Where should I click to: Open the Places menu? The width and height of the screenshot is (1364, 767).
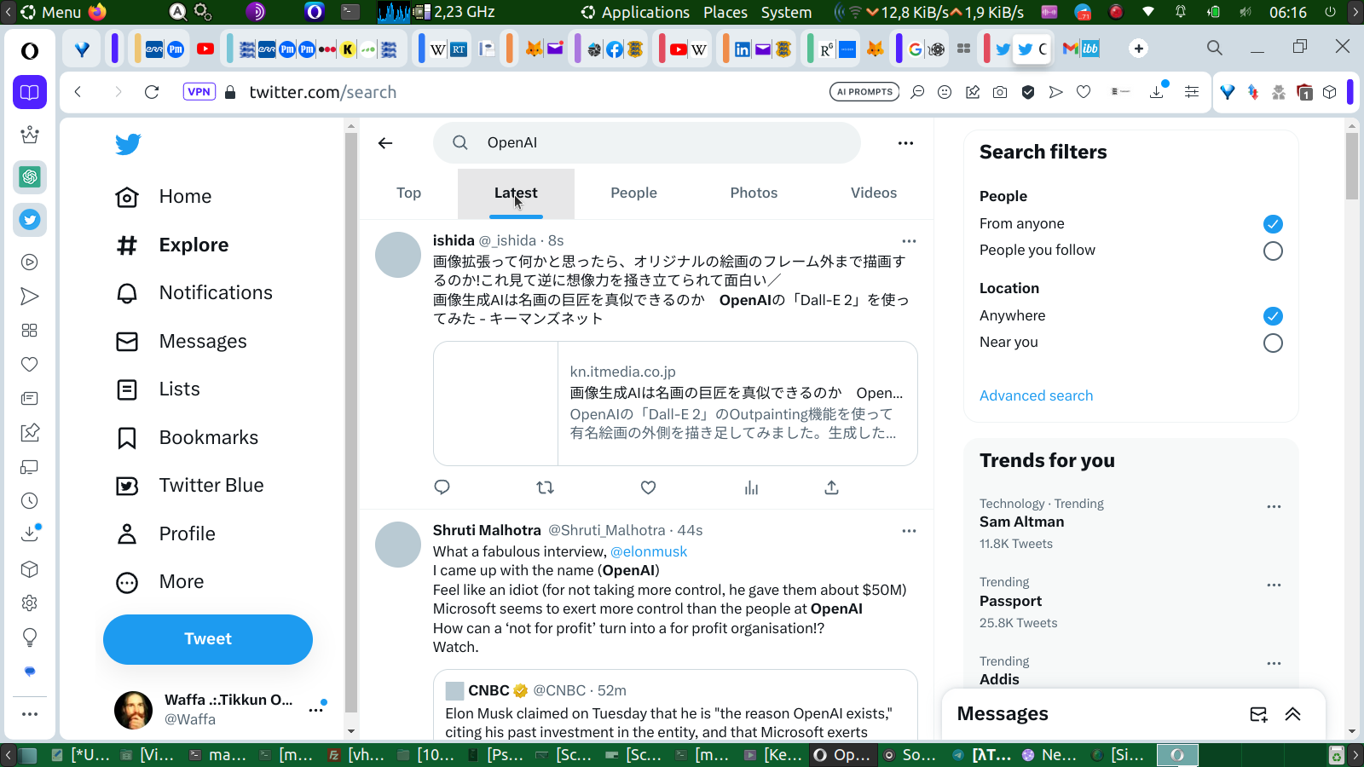[x=725, y=13]
